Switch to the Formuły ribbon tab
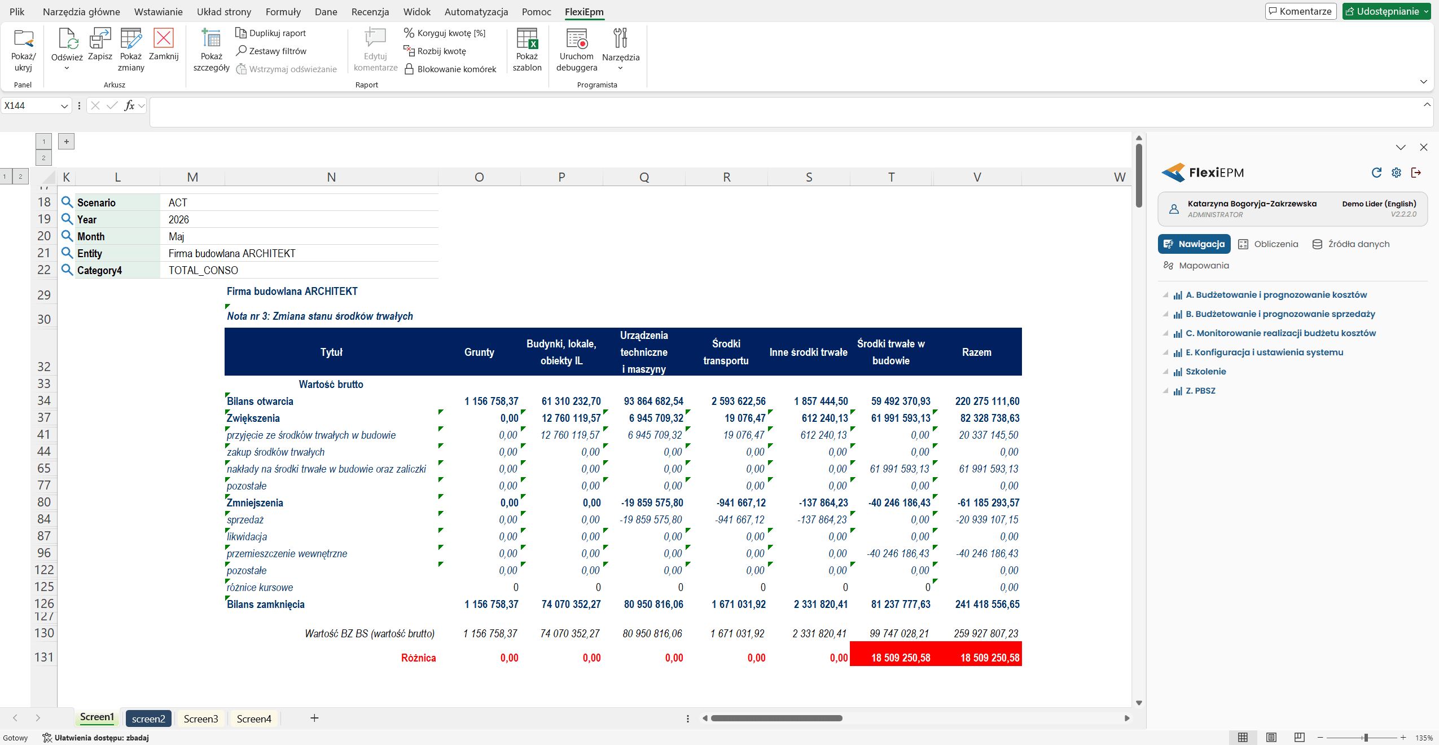Screen dimensions: 1439x745 [x=283, y=11]
